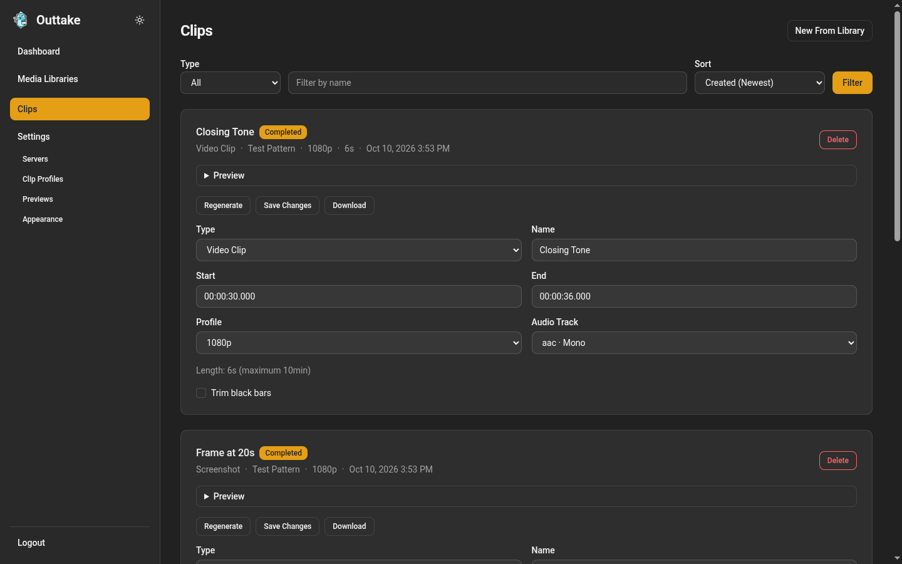Save Changes for Closing Tone clip
902x564 pixels.
(x=288, y=206)
